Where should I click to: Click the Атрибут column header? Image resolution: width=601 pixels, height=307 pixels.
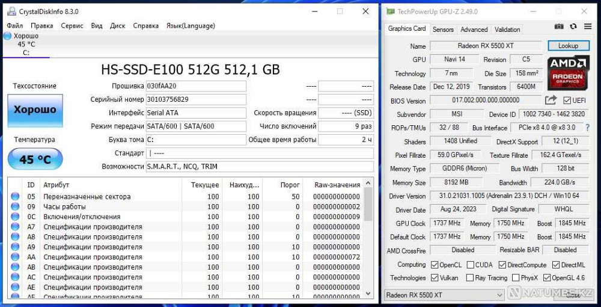[111, 185]
